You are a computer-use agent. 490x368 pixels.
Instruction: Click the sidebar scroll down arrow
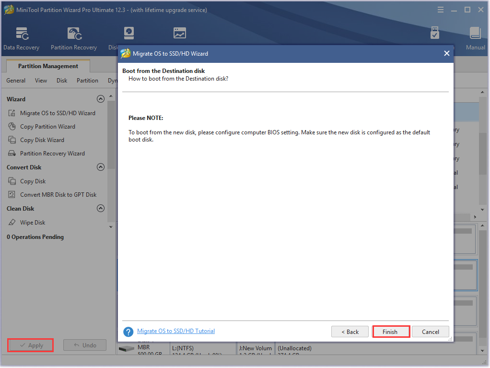point(111,227)
